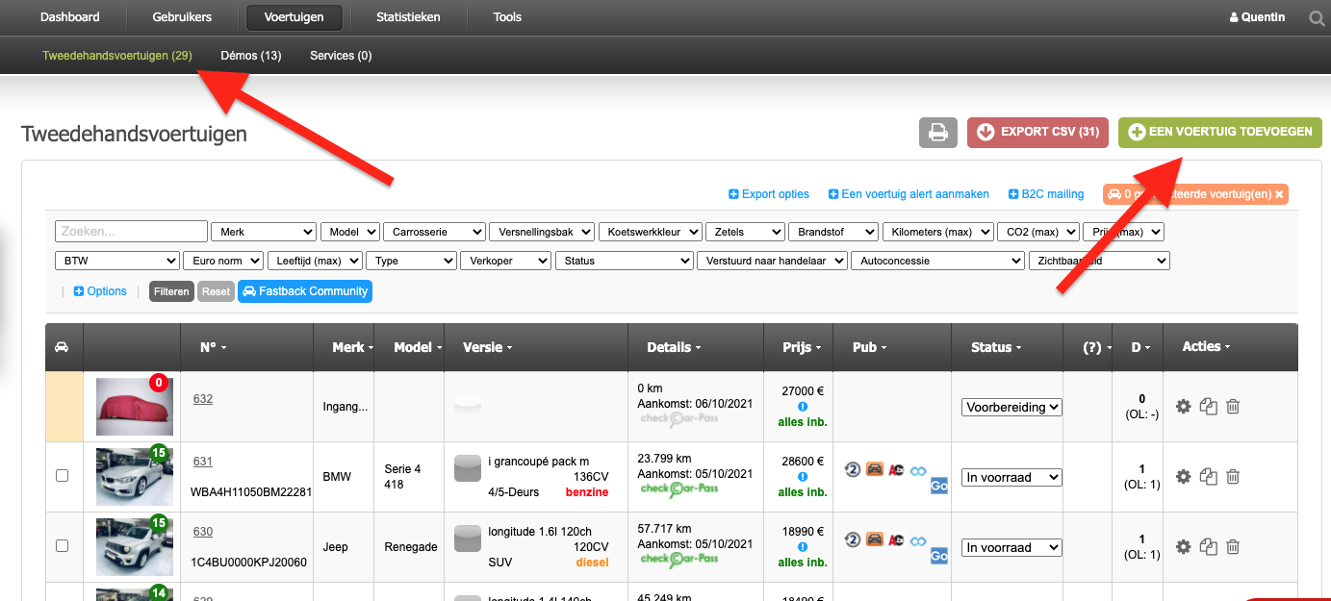Screen dimensions: 1331x601
Task: Open settings gear for vehicle 632
Action: tap(1184, 407)
